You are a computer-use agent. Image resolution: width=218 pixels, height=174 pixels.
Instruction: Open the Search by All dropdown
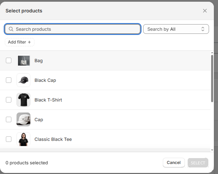pos(176,29)
